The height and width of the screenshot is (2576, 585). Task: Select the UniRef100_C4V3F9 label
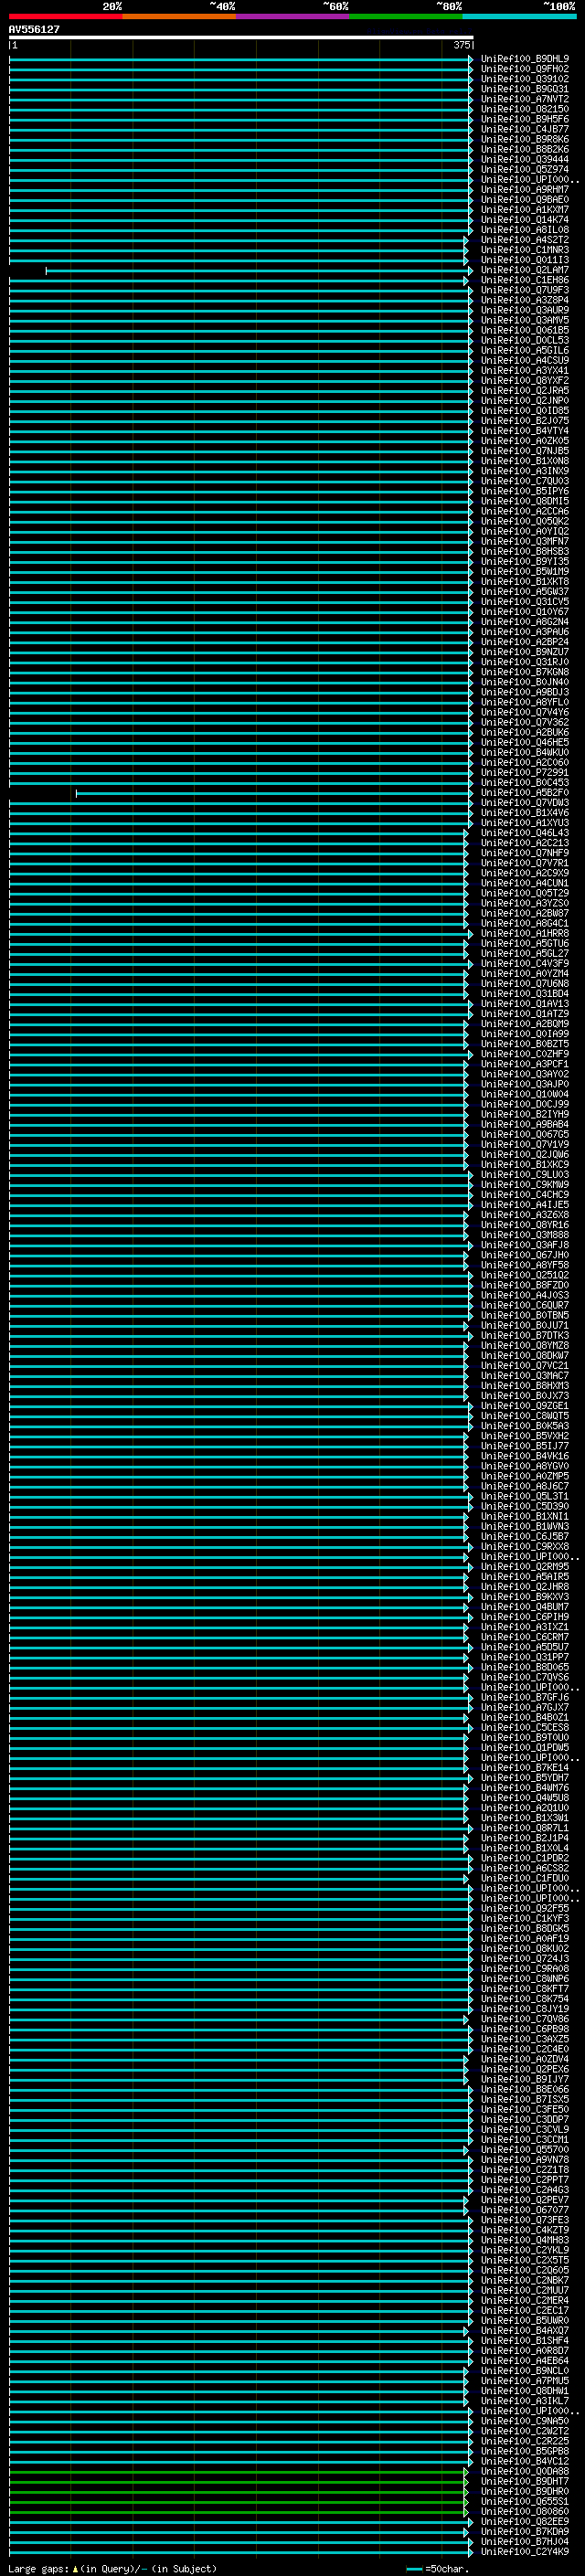coord(525,963)
